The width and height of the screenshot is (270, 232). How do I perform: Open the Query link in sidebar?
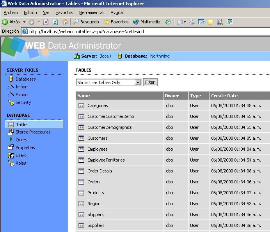pos(21,140)
